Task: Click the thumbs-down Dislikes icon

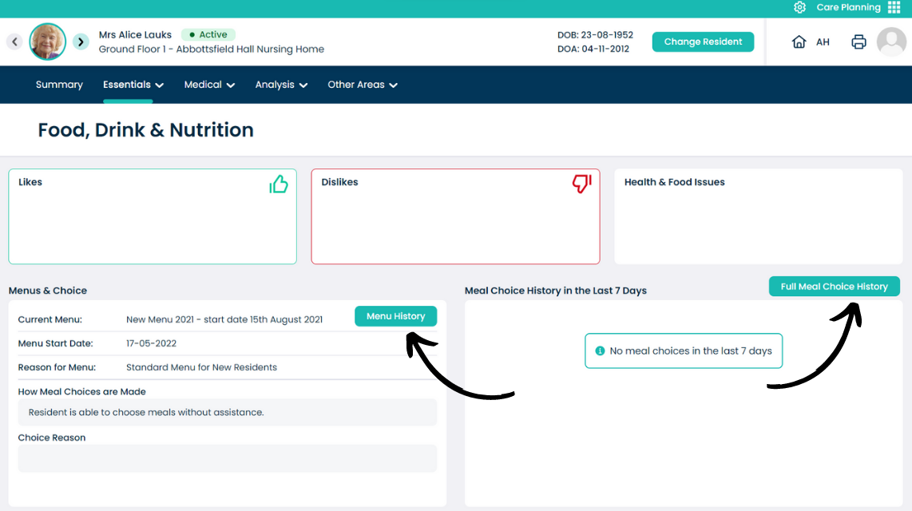Action: (581, 184)
